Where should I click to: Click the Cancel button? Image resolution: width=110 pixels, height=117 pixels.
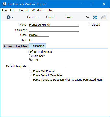point(50,17)
